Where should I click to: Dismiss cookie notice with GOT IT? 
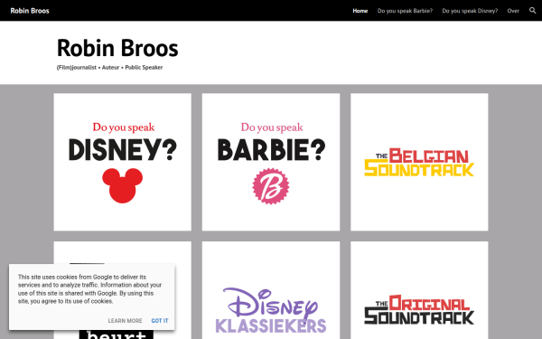click(160, 321)
